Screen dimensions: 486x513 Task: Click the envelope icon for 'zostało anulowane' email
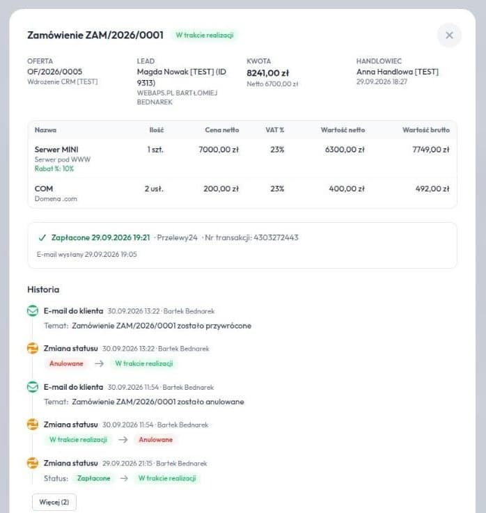pyautogui.click(x=33, y=387)
